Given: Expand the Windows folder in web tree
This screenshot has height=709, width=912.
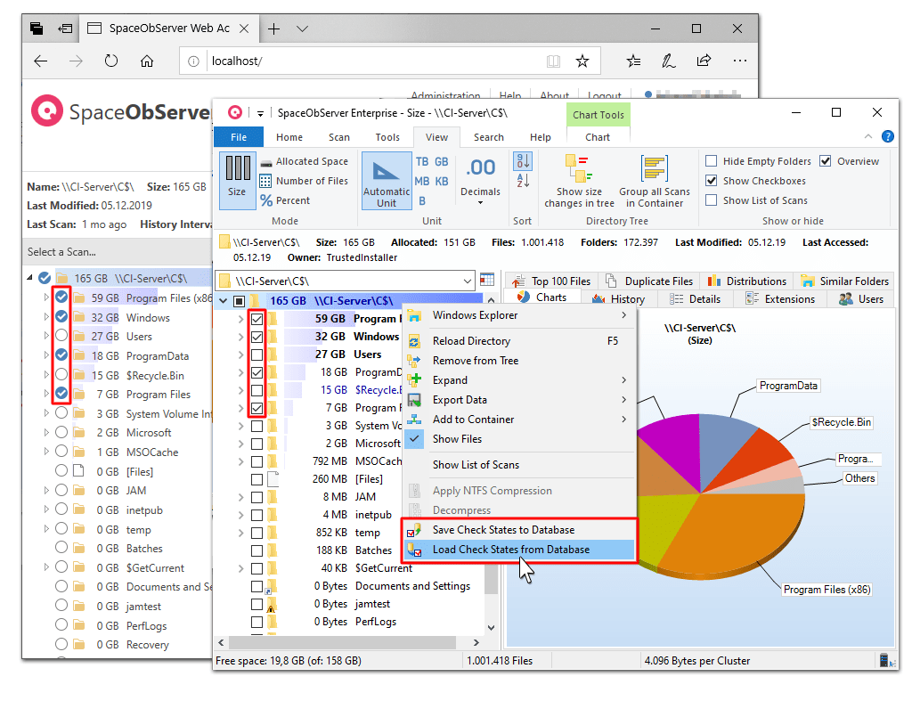Looking at the screenshot, I should pos(47,318).
